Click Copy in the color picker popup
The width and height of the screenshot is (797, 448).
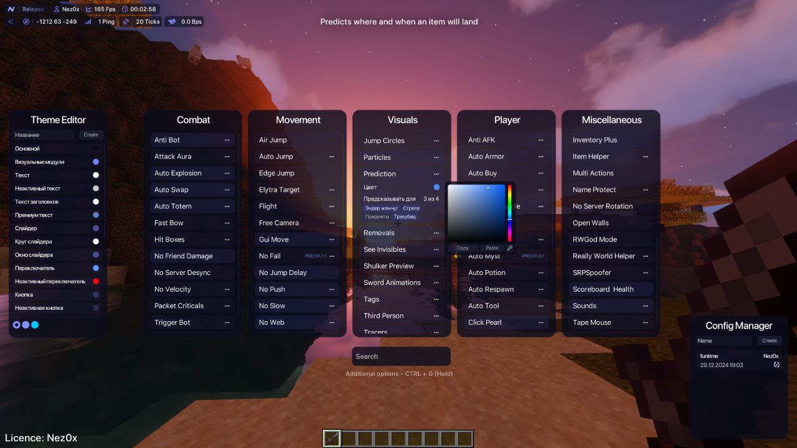(x=463, y=248)
